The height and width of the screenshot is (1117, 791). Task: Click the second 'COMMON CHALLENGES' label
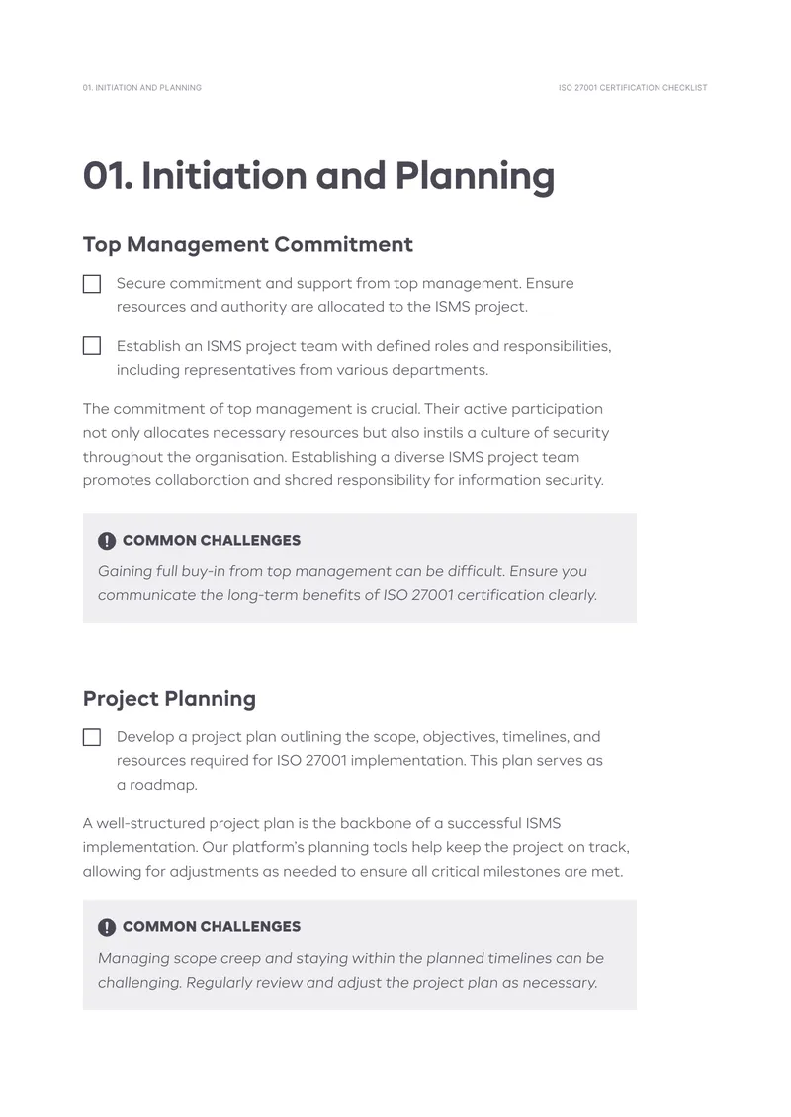tap(212, 927)
